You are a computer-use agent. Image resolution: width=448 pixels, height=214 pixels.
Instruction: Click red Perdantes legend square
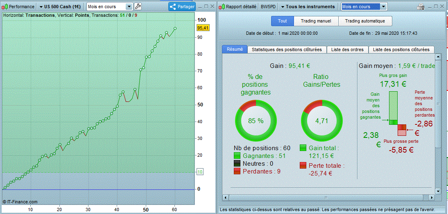[237, 171]
